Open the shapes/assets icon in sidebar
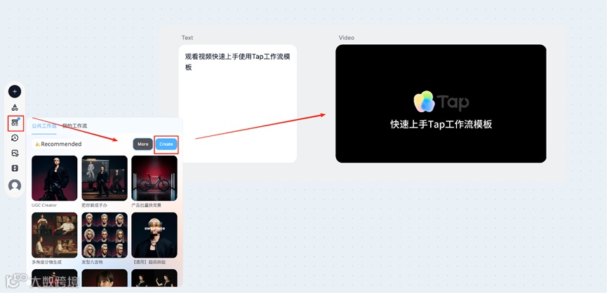This screenshot has height=293, width=607. (15, 107)
